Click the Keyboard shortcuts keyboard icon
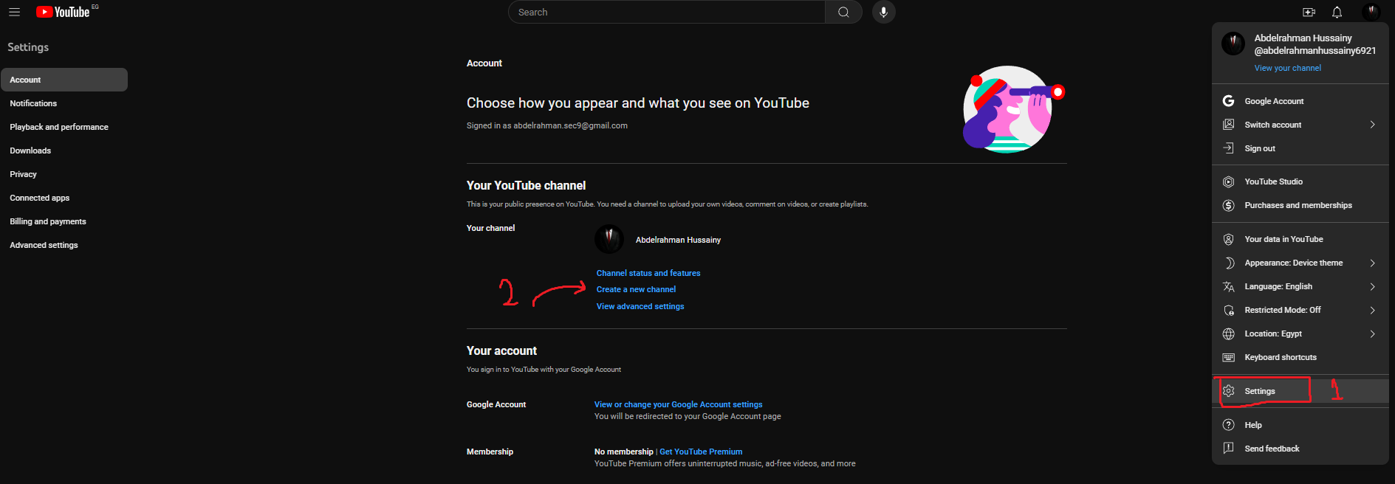 (1228, 357)
